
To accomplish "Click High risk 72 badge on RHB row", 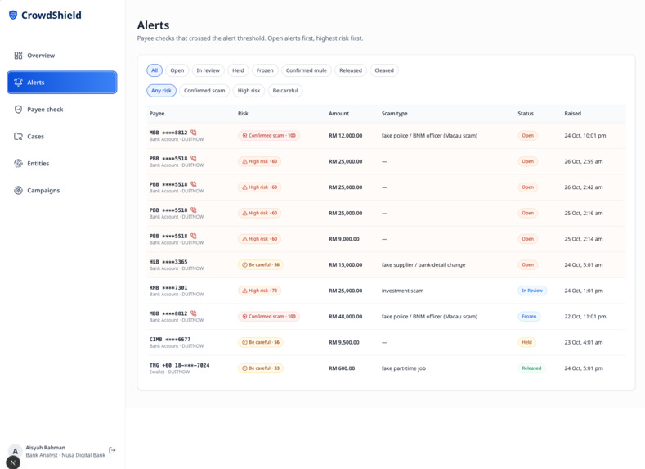I will pyautogui.click(x=260, y=291).
